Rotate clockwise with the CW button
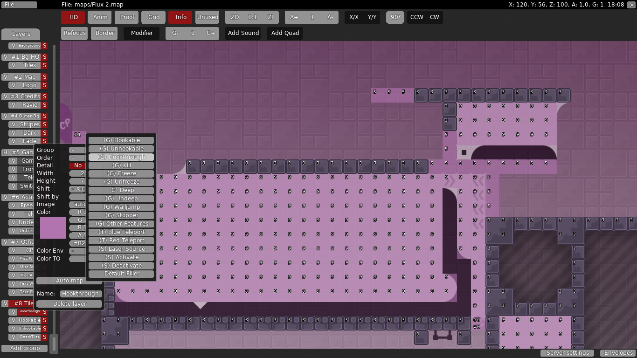This screenshot has height=358, width=637. coord(434,17)
